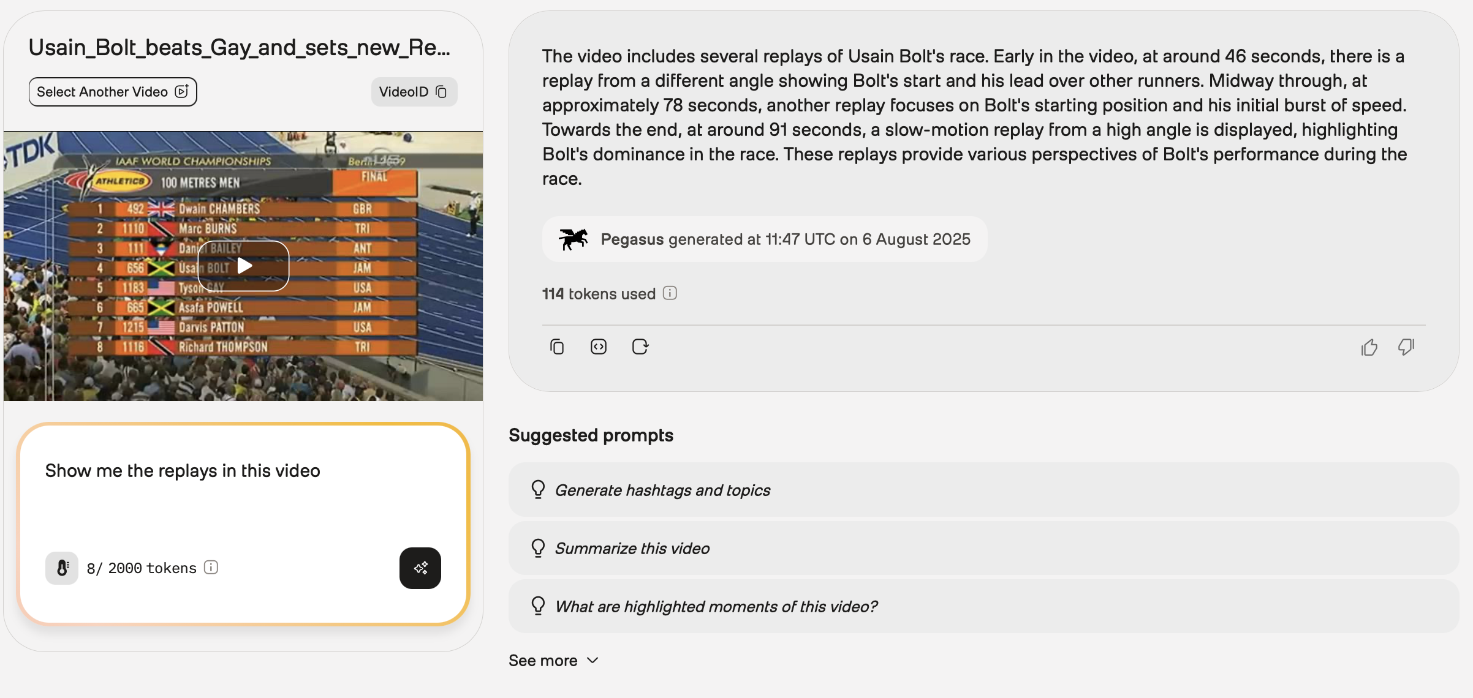Click the Pegasus horse logo
The height and width of the screenshot is (698, 1473).
pos(573,239)
